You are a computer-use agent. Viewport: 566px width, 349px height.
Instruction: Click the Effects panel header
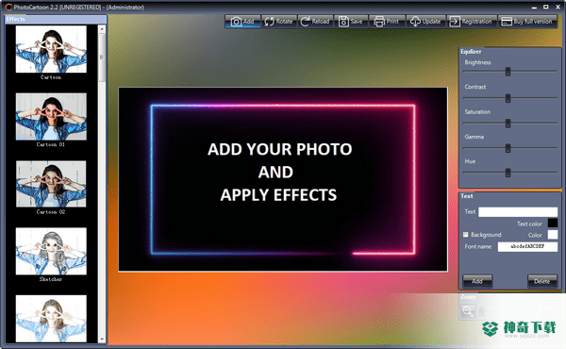point(56,19)
